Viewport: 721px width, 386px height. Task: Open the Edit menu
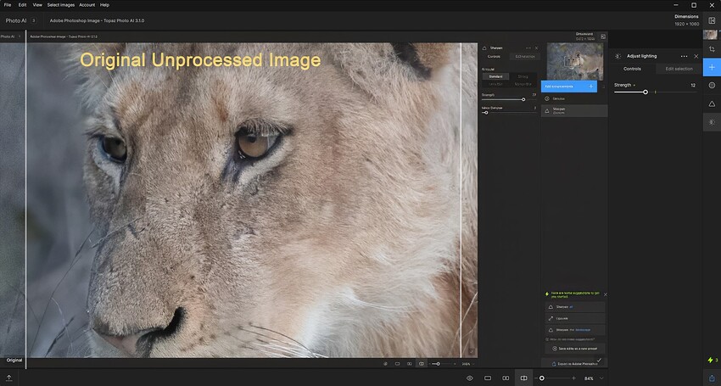[x=22, y=4]
